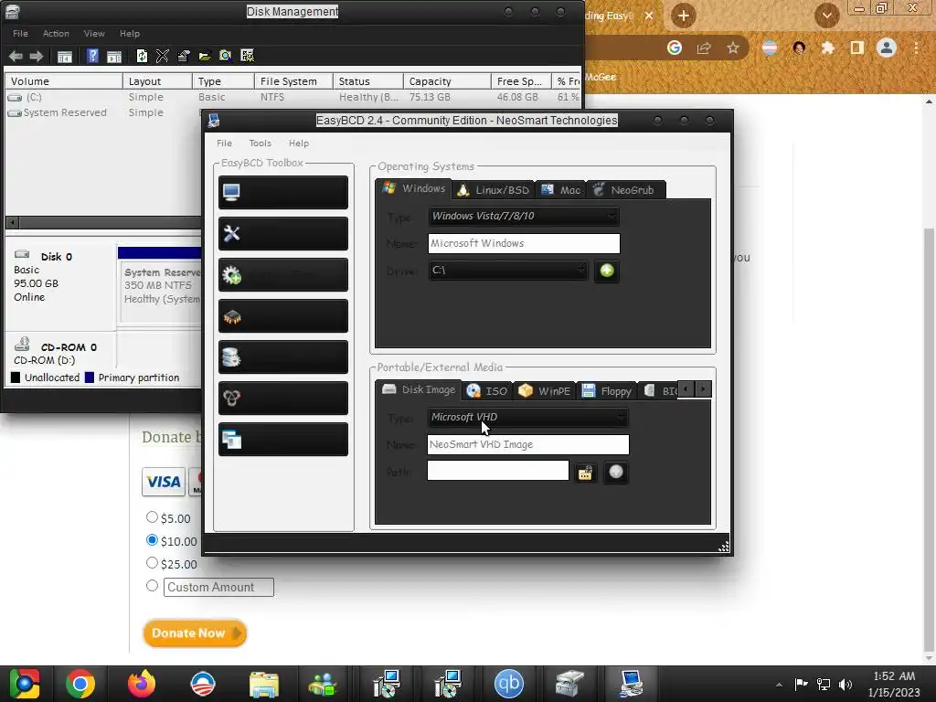Switch to the WinPE tab

pos(545,391)
